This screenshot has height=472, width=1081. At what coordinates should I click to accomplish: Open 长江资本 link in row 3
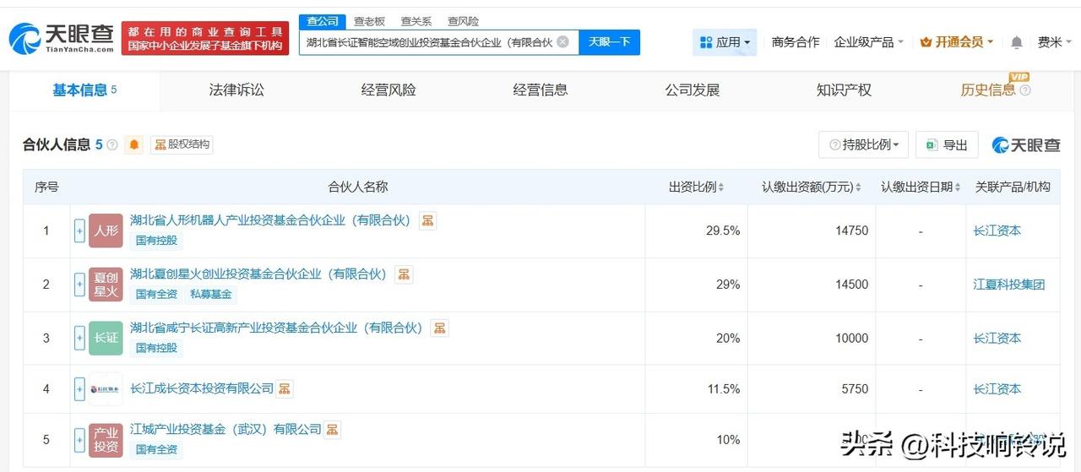click(997, 338)
